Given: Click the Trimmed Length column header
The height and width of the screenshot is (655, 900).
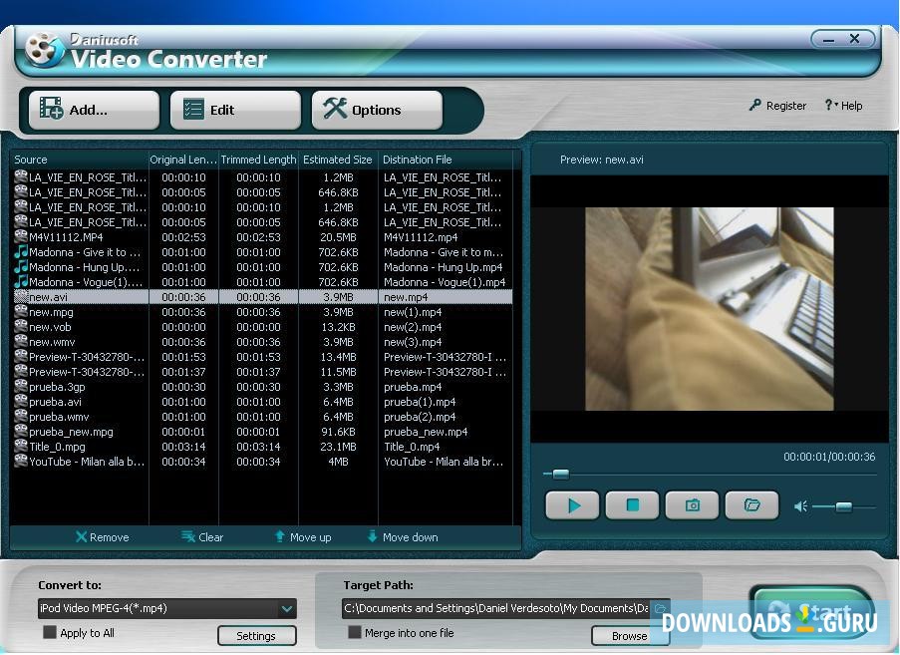Looking at the screenshot, I should 258,160.
